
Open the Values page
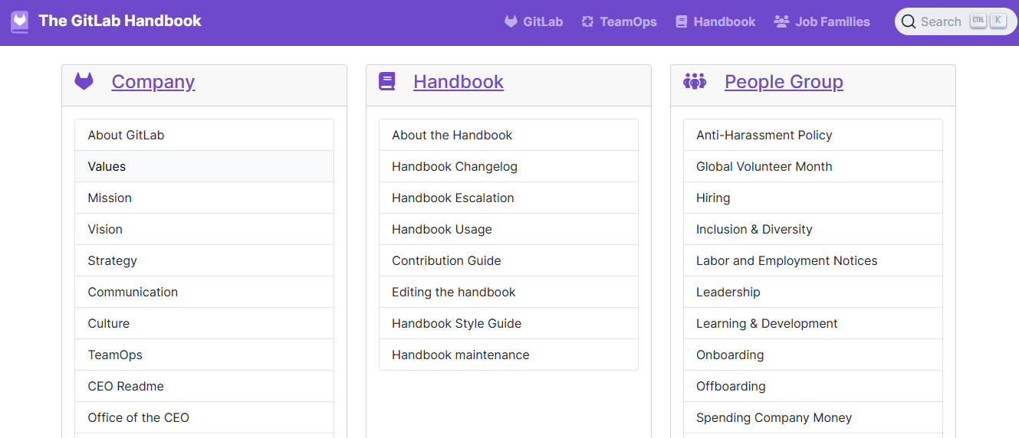[x=204, y=166]
